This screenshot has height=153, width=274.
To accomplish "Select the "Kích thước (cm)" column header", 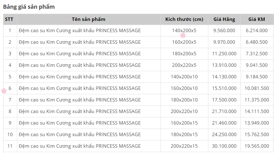I will tap(184, 19).
